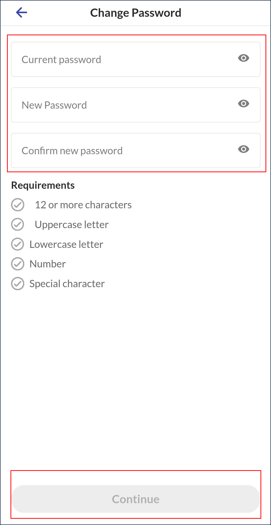This screenshot has height=525, width=271.
Task: Show the Current password text
Action: click(x=243, y=58)
